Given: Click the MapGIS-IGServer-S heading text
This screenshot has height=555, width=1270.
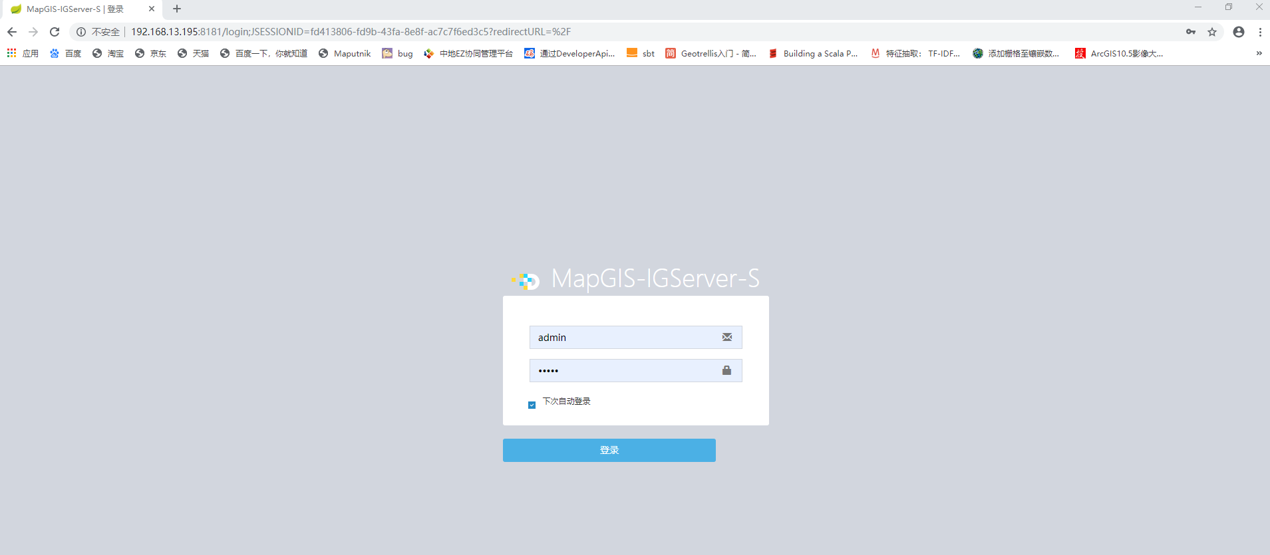Looking at the screenshot, I should [x=655, y=278].
